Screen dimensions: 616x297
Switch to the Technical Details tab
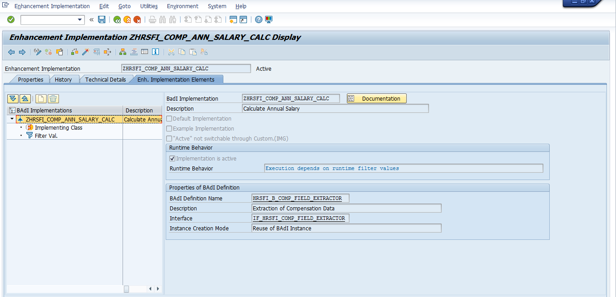click(104, 79)
